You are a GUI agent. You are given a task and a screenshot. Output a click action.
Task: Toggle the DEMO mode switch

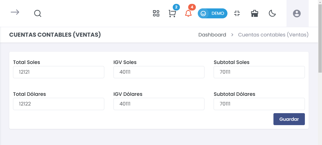coord(213,14)
